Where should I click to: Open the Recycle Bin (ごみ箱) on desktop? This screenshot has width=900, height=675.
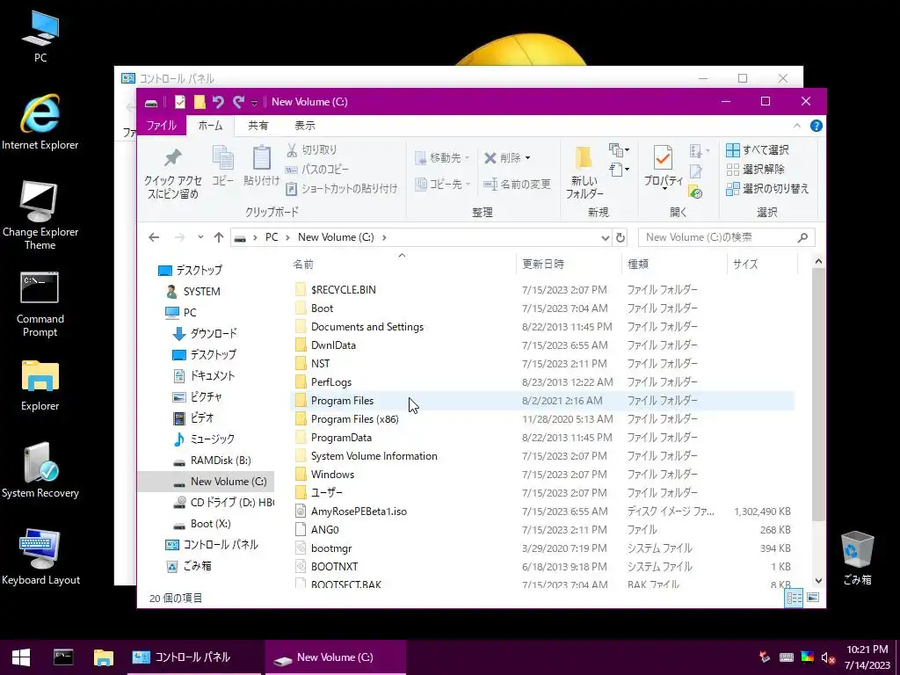[x=858, y=558]
